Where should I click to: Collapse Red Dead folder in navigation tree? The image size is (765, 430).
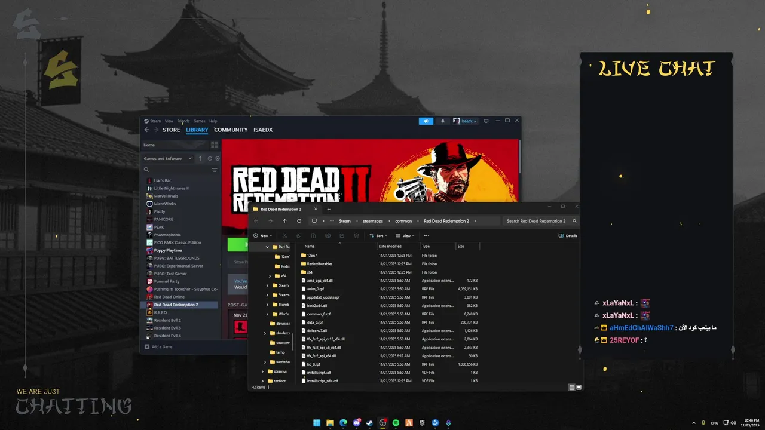coord(267,247)
